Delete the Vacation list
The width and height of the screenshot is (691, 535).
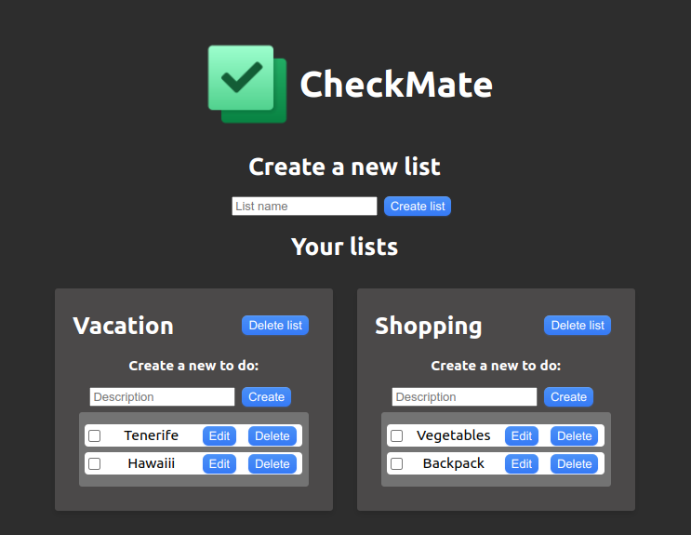point(275,325)
